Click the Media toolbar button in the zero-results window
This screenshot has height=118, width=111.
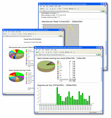[67, 52]
